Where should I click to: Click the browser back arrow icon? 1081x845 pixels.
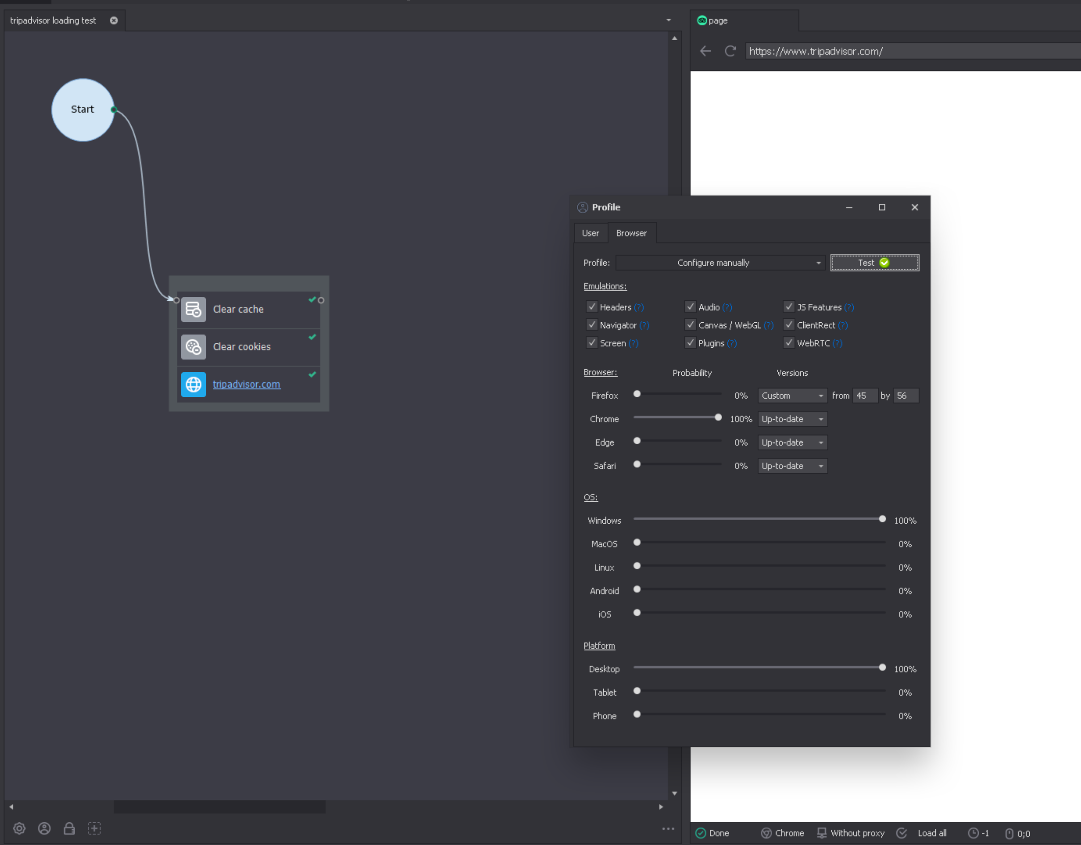pos(705,51)
